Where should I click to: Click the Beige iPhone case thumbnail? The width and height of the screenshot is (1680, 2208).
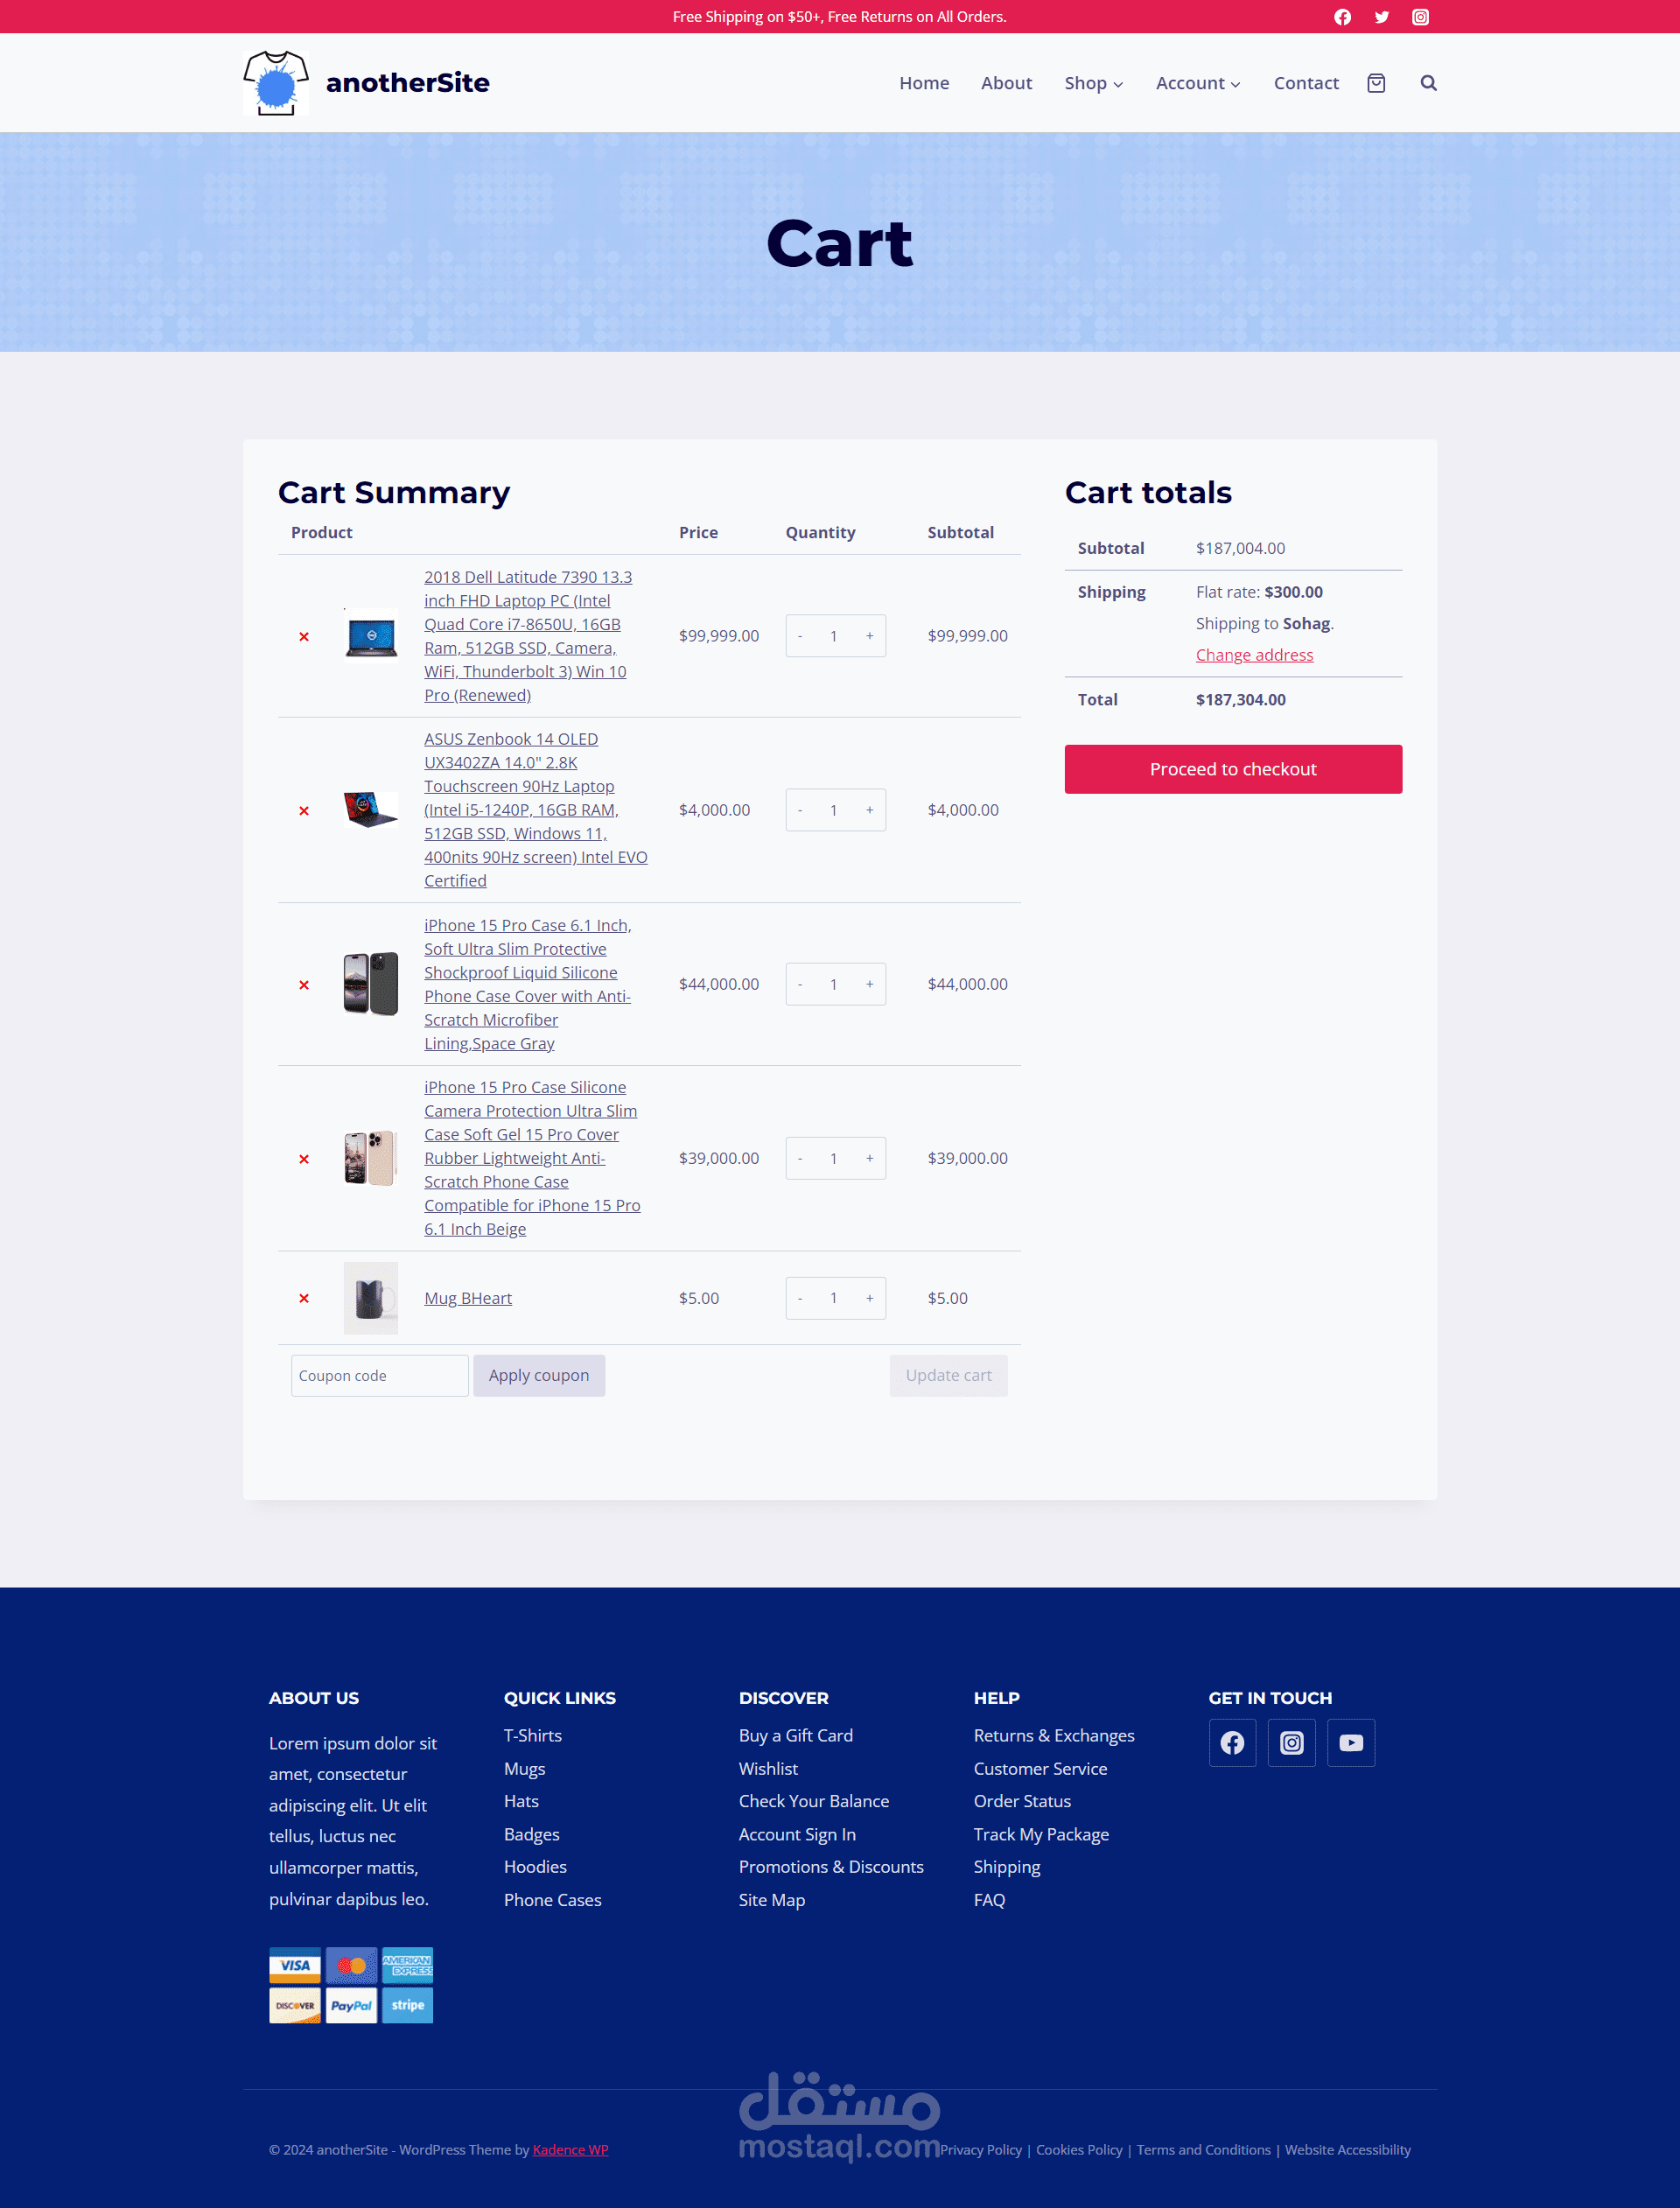pyautogui.click(x=371, y=1158)
